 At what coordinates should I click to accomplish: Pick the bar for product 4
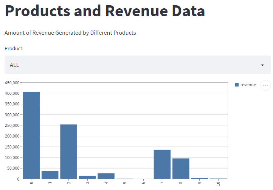(x=106, y=176)
